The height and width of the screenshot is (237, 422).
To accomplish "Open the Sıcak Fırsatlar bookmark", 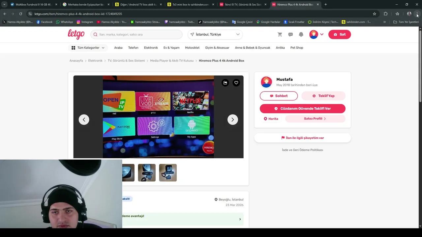I will [294, 22].
